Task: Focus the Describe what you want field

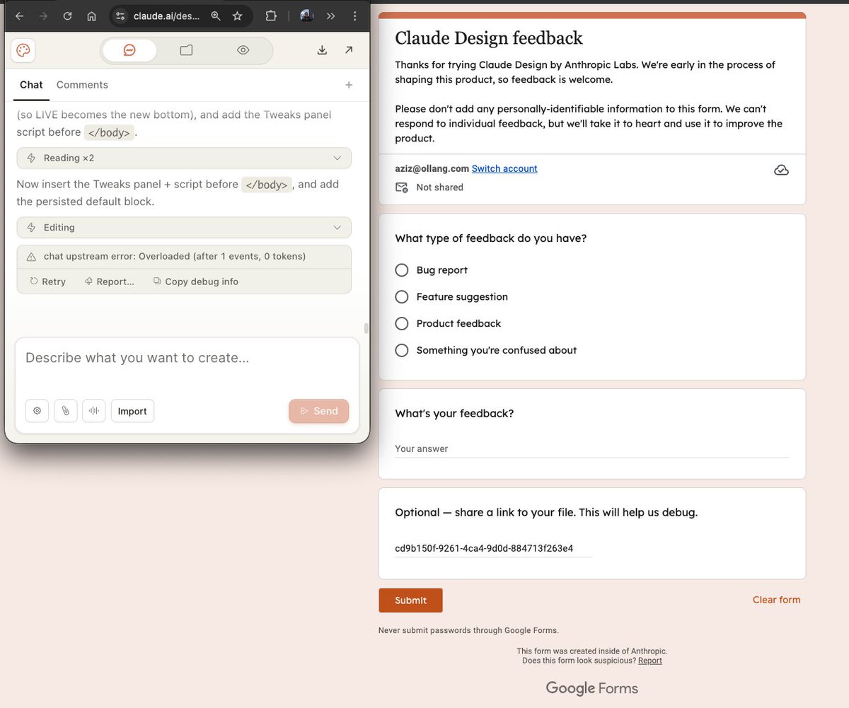Action: click(187, 358)
